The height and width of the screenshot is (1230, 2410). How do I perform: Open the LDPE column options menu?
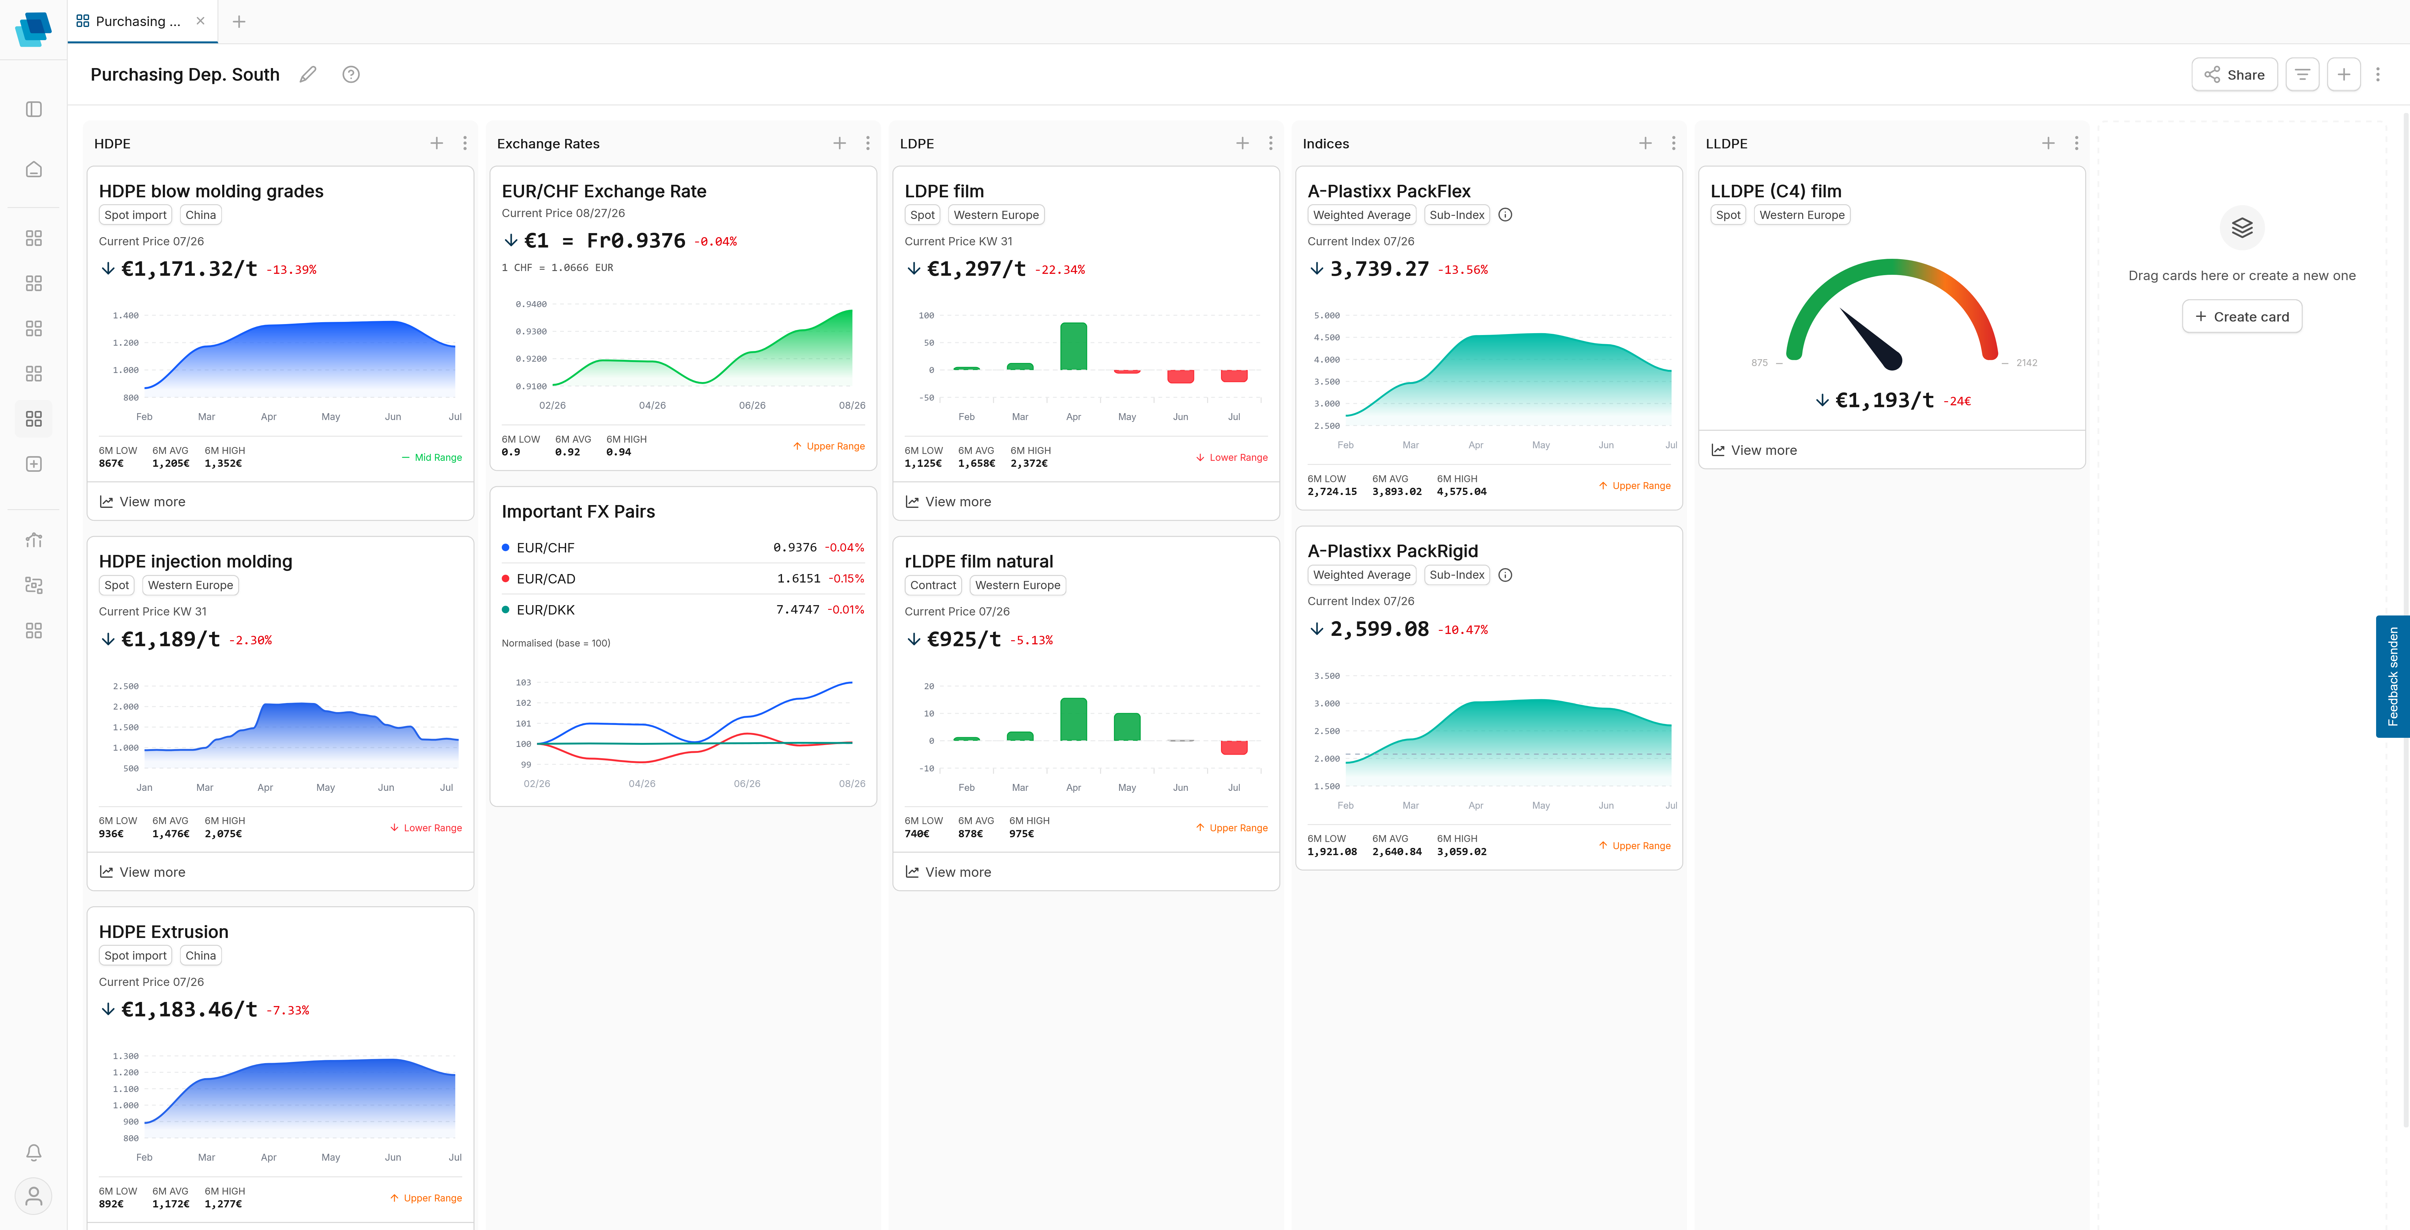(1271, 143)
